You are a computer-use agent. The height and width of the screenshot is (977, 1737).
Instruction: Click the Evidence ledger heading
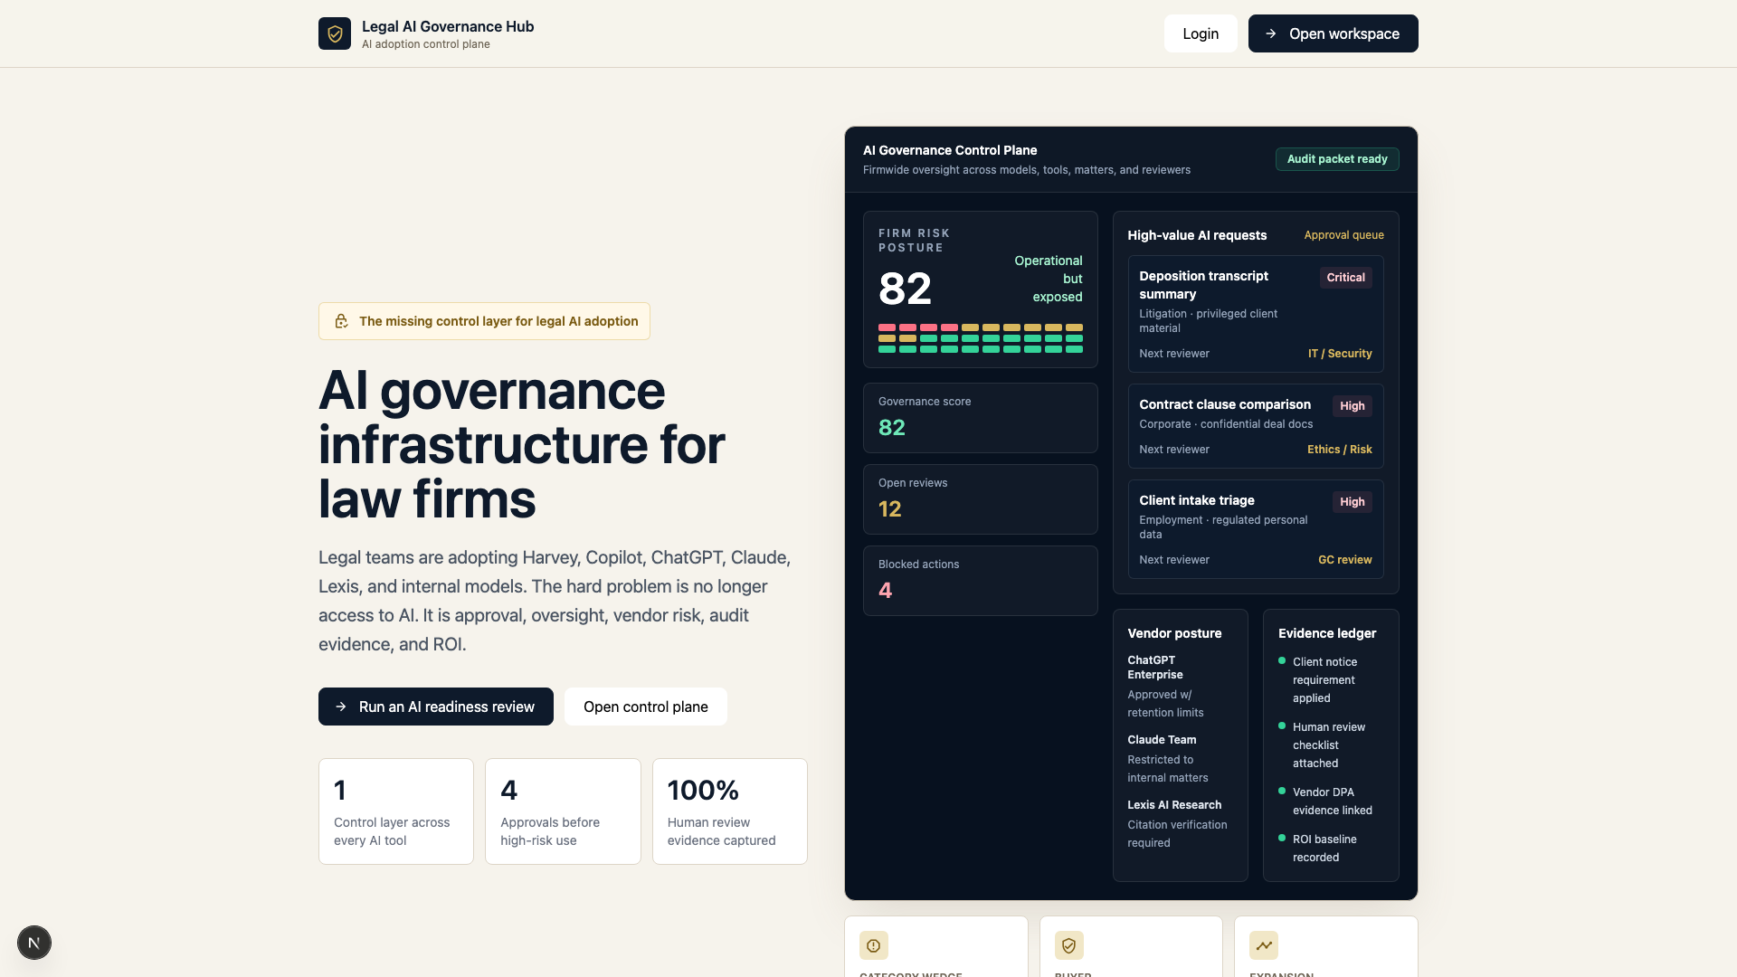1326,633
